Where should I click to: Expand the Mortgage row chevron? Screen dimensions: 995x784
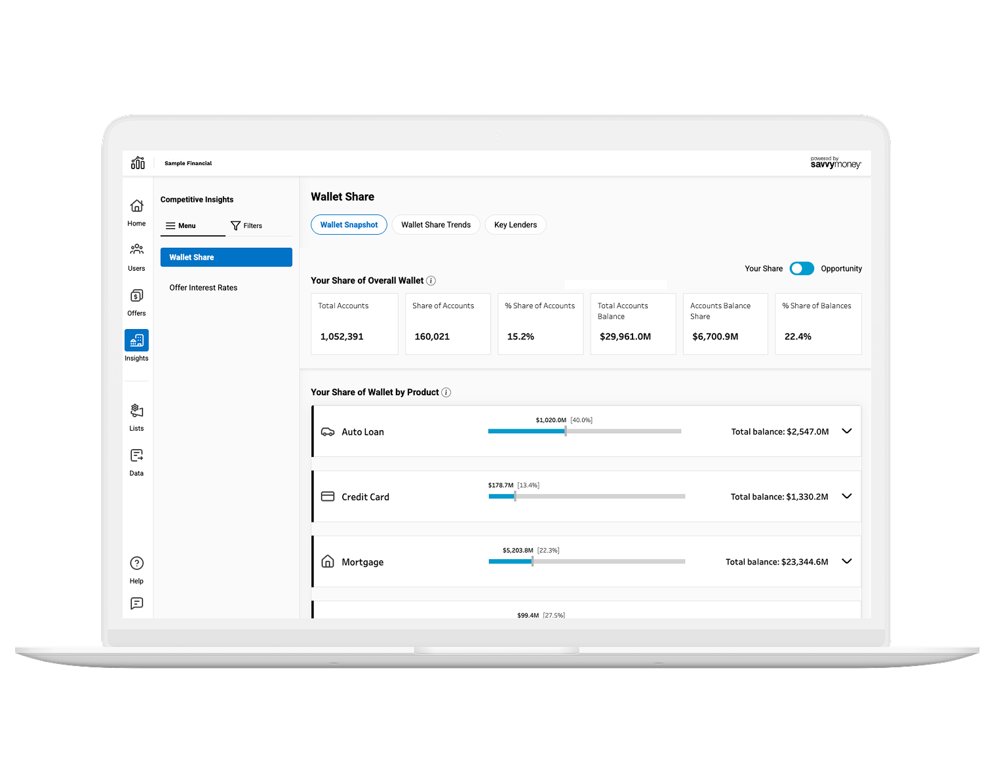[x=846, y=561]
